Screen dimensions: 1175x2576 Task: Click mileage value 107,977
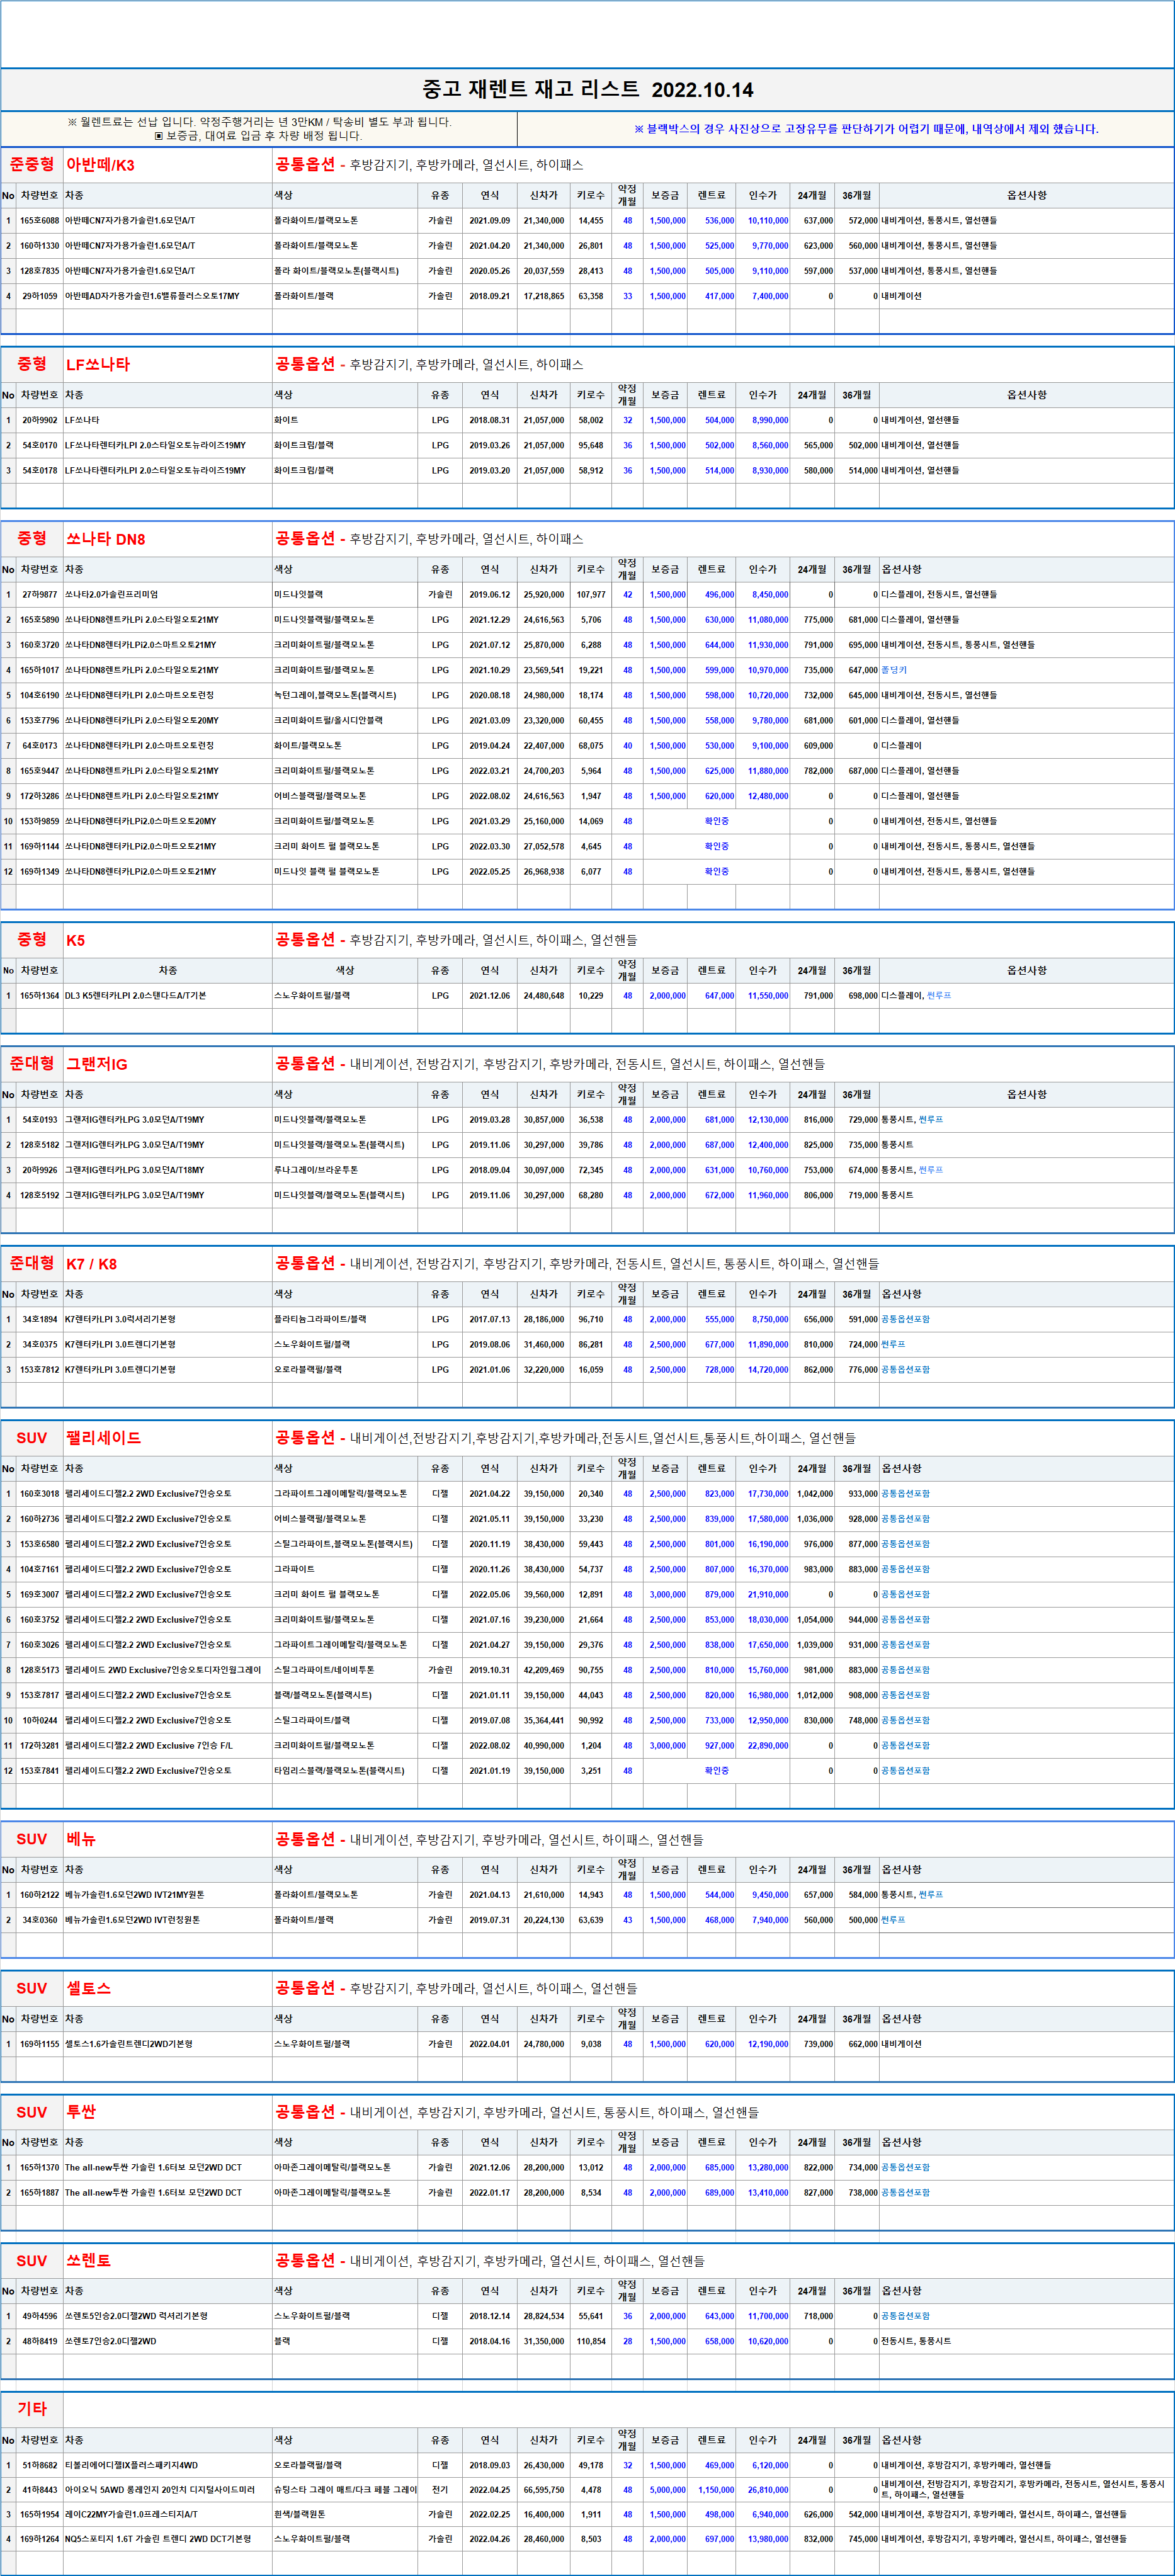tap(591, 594)
